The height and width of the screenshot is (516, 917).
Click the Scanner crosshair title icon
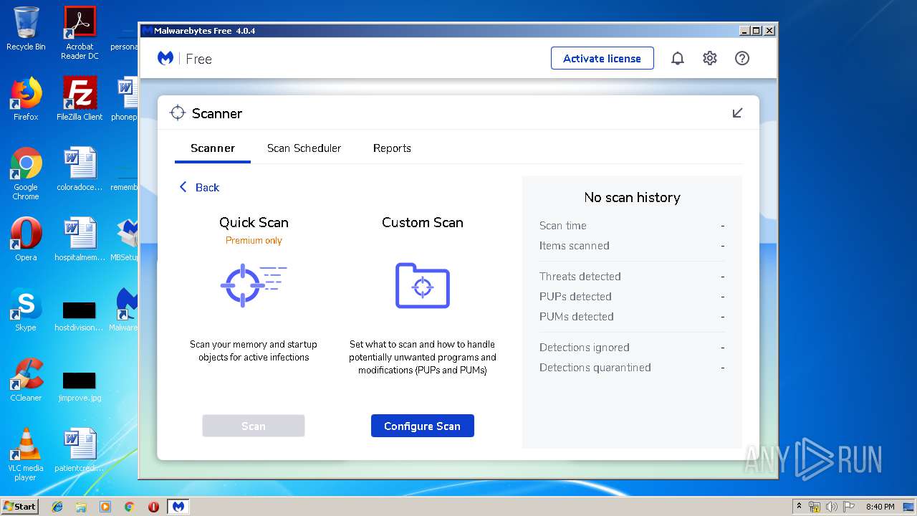click(x=177, y=113)
